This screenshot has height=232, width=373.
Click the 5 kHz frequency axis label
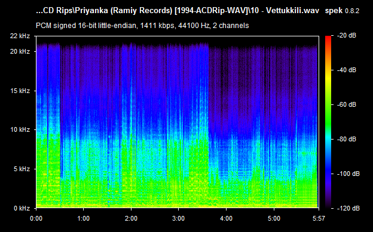tap(22, 169)
